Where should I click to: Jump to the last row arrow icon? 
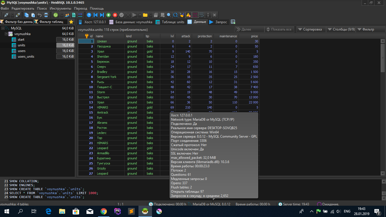[x=102, y=15]
